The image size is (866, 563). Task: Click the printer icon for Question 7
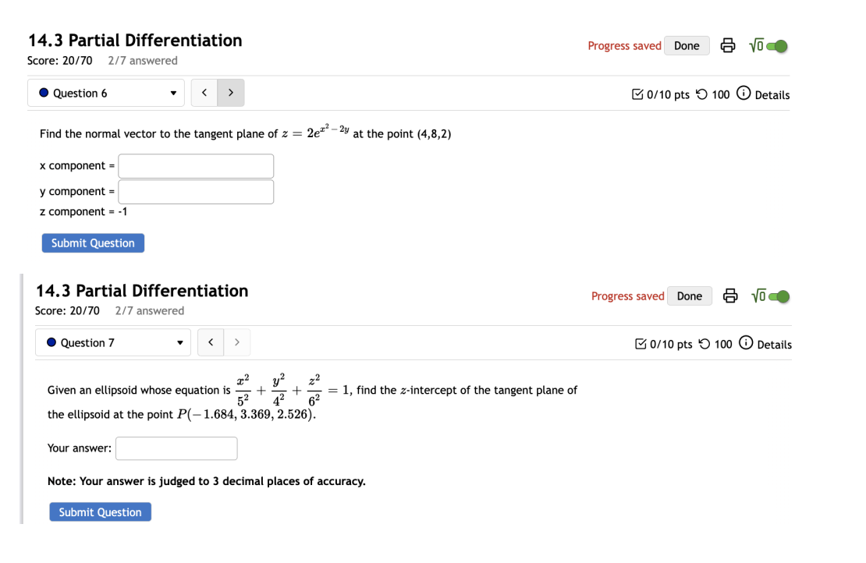tap(730, 296)
